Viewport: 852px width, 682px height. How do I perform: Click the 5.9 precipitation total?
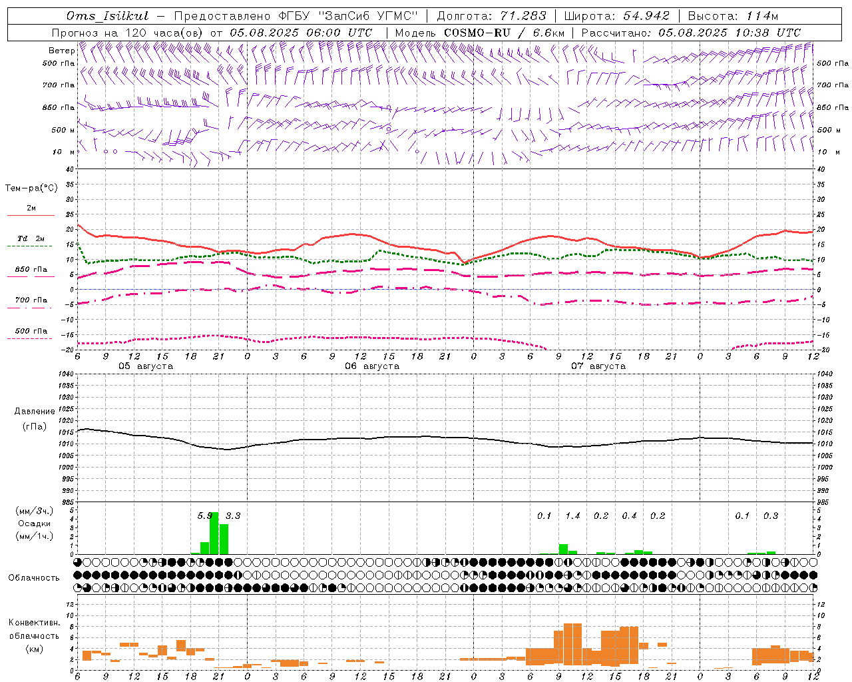click(x=205, y=515)
